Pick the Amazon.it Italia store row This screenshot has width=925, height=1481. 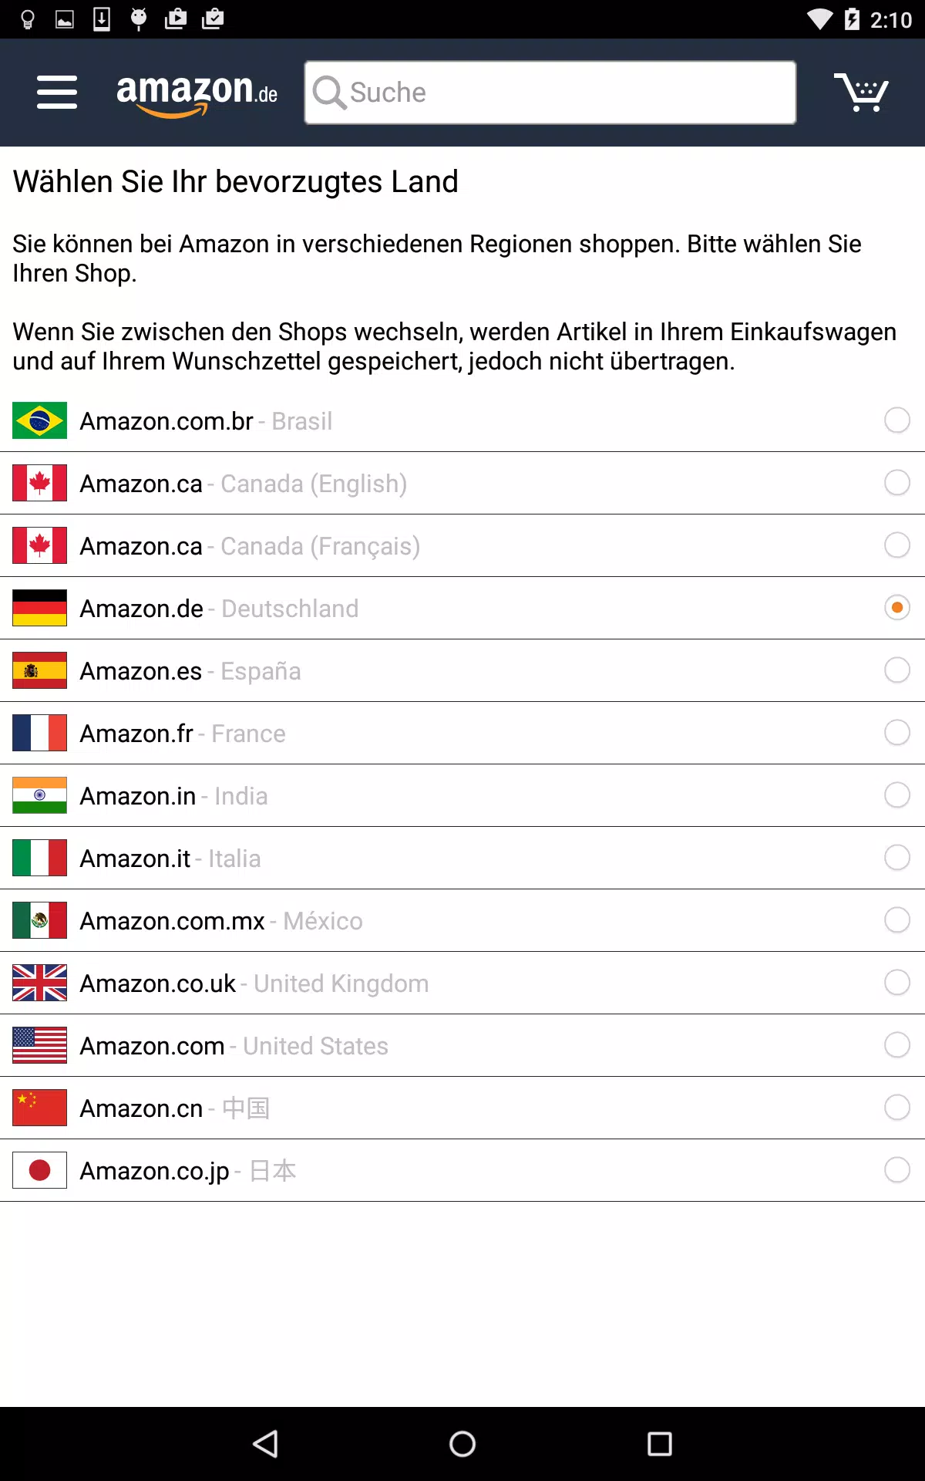coord(462,858)
